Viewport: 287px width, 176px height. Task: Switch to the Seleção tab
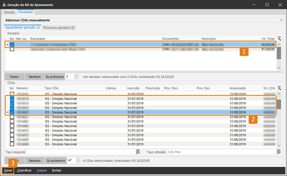click(x=9, y=12)
